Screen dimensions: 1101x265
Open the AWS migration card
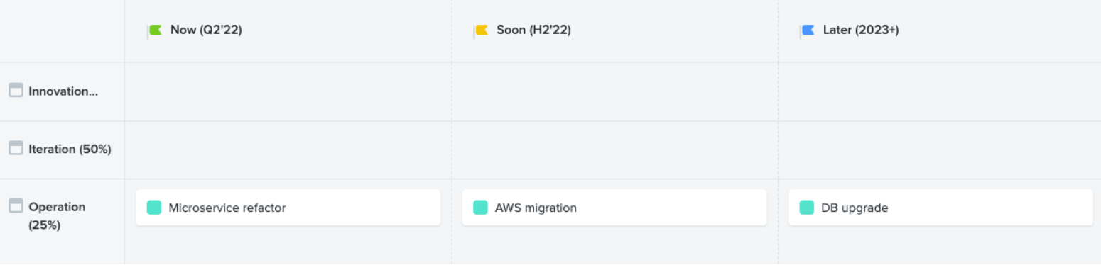[x=614, y=208]
